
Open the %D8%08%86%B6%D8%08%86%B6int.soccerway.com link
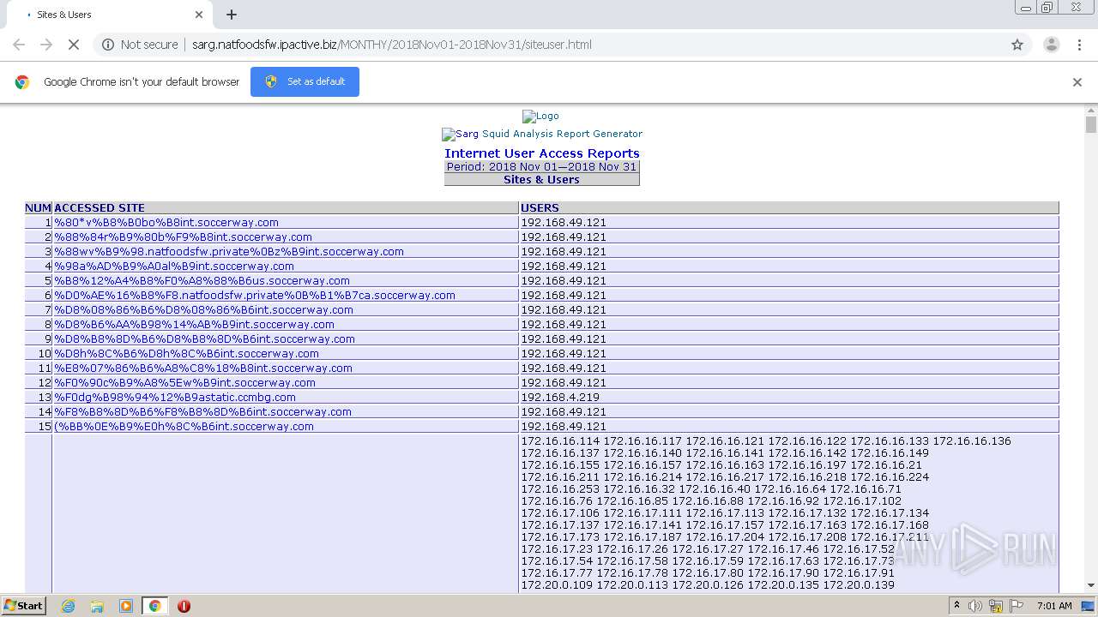(x=203, y=309)
